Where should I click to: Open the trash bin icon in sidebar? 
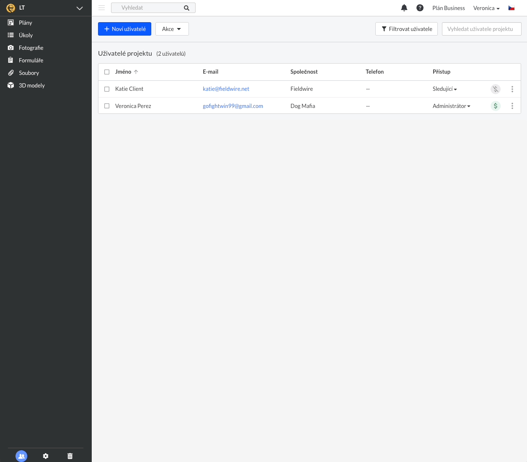click(70, 456)
